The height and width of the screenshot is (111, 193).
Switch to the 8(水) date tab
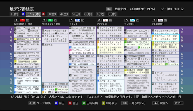point(112,14)
